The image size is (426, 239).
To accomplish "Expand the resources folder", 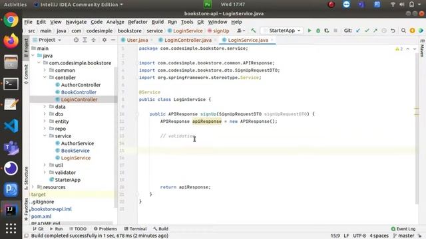I will coord(33,187).
